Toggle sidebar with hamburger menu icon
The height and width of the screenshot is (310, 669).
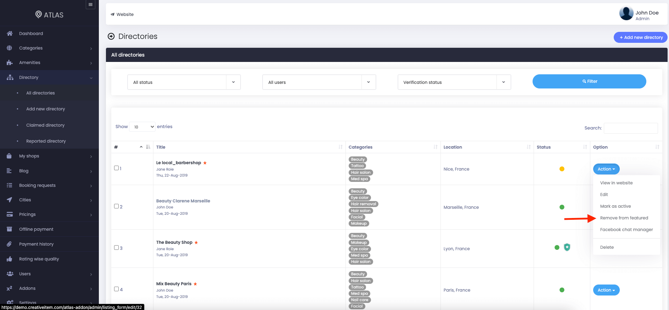[x=90, y=5]
